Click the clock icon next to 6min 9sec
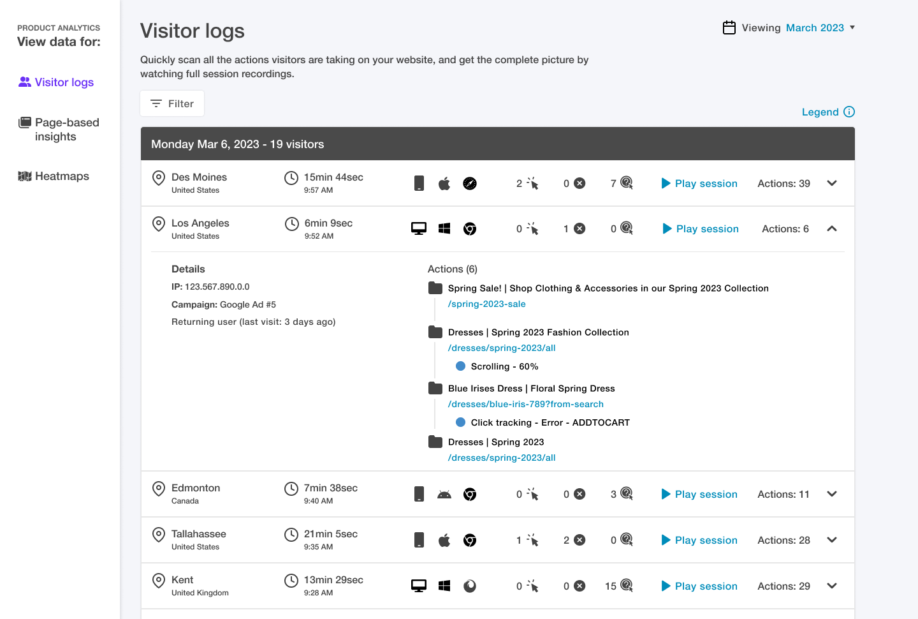 [291, 224]
